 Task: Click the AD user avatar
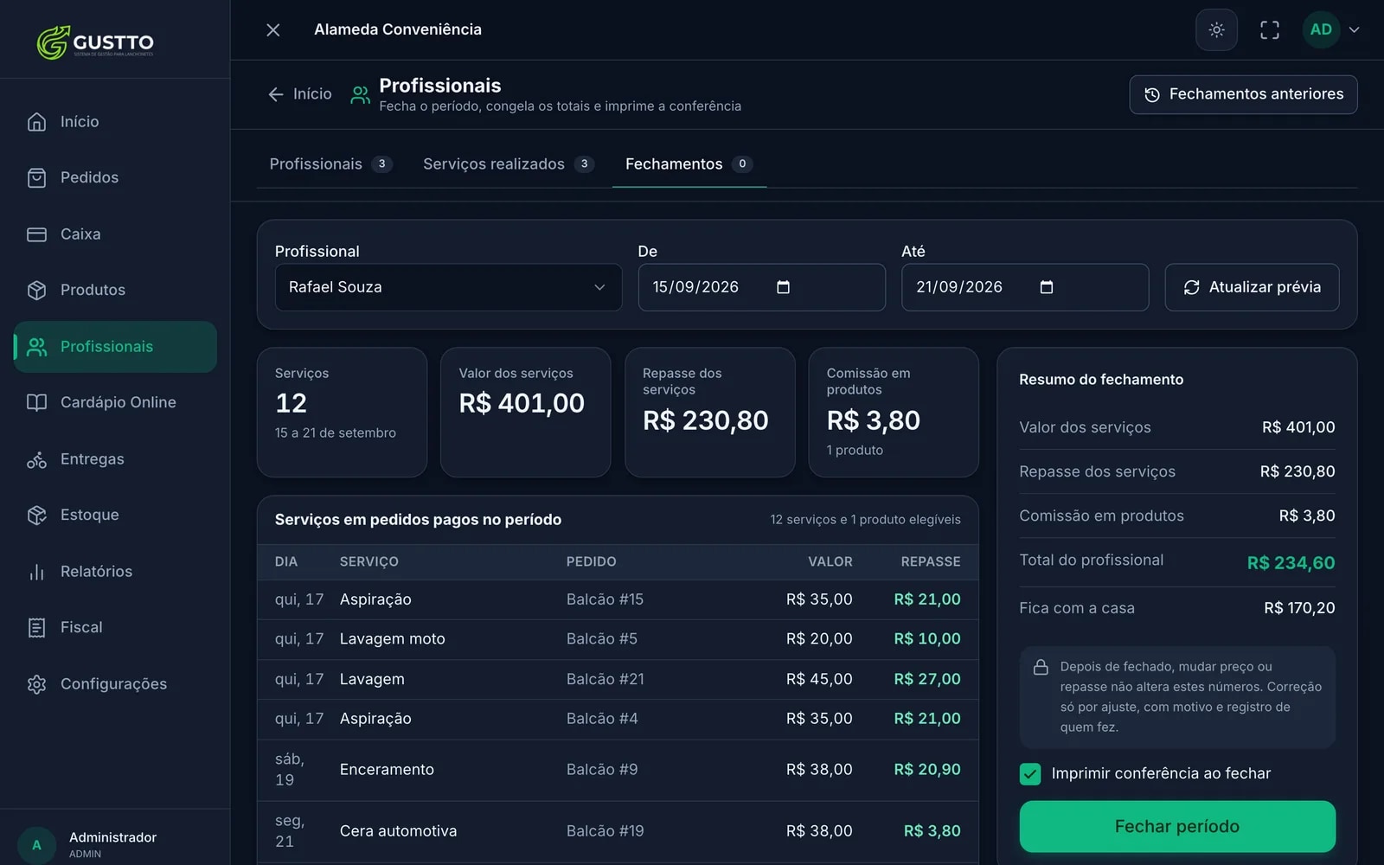coord(1321,30)
